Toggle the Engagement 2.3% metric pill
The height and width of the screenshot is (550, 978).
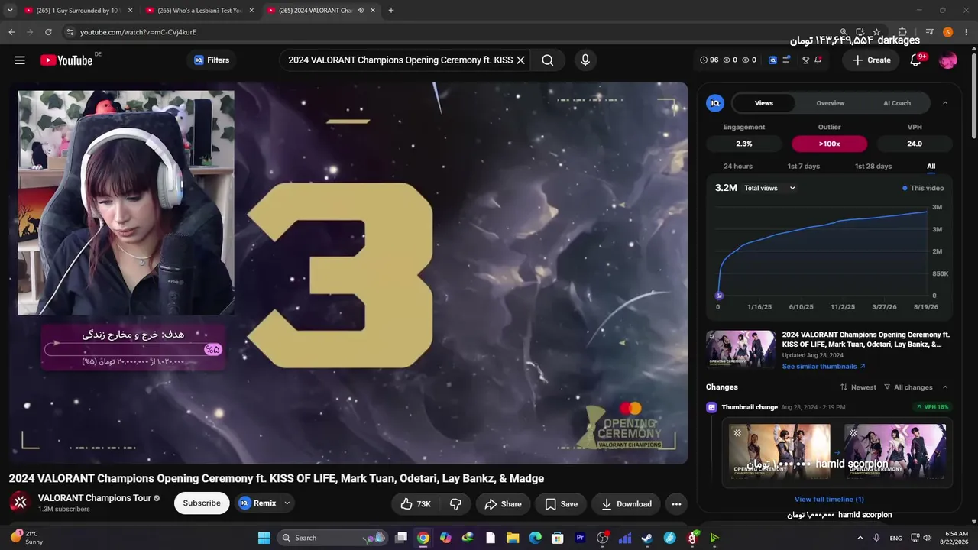tap(743, 144)
